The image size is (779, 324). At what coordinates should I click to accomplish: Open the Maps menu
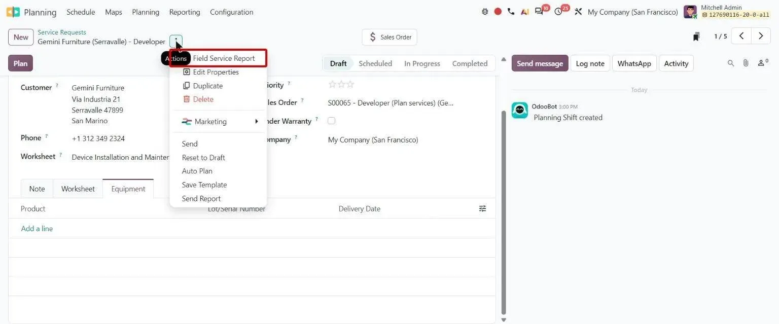114,12
